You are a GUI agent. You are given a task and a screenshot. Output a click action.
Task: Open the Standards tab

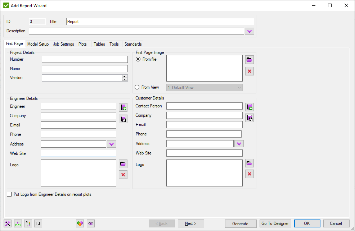click(x=132, y=44)
